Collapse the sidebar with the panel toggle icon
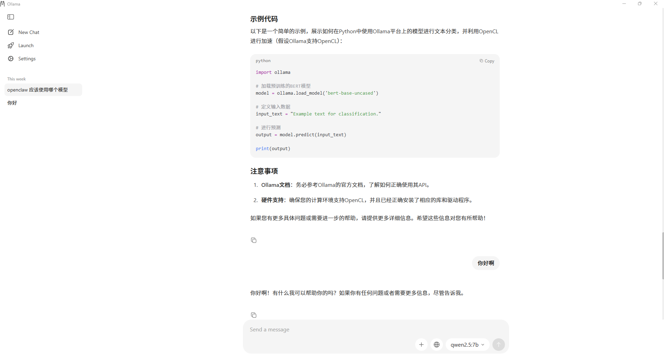 coord(11,17)
